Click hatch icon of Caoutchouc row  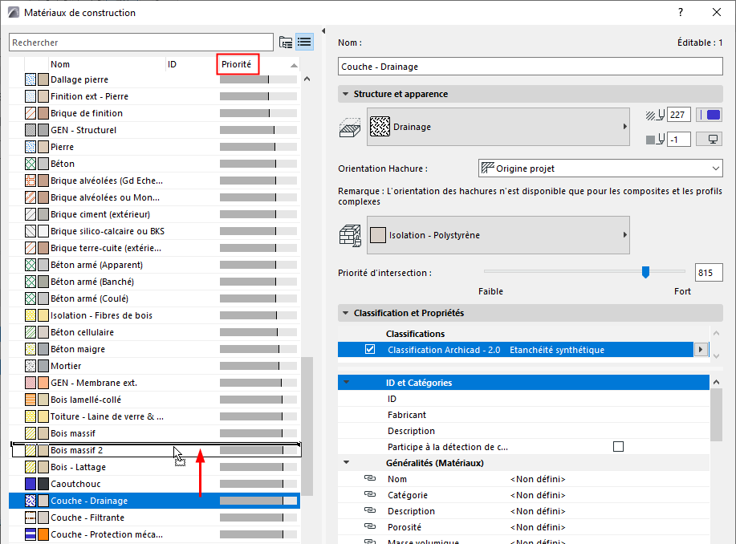(x=30, y=484)
